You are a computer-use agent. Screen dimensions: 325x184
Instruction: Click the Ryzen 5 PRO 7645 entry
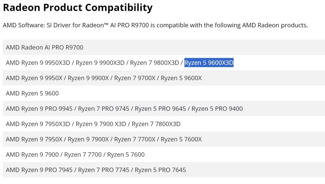point(160,170)
